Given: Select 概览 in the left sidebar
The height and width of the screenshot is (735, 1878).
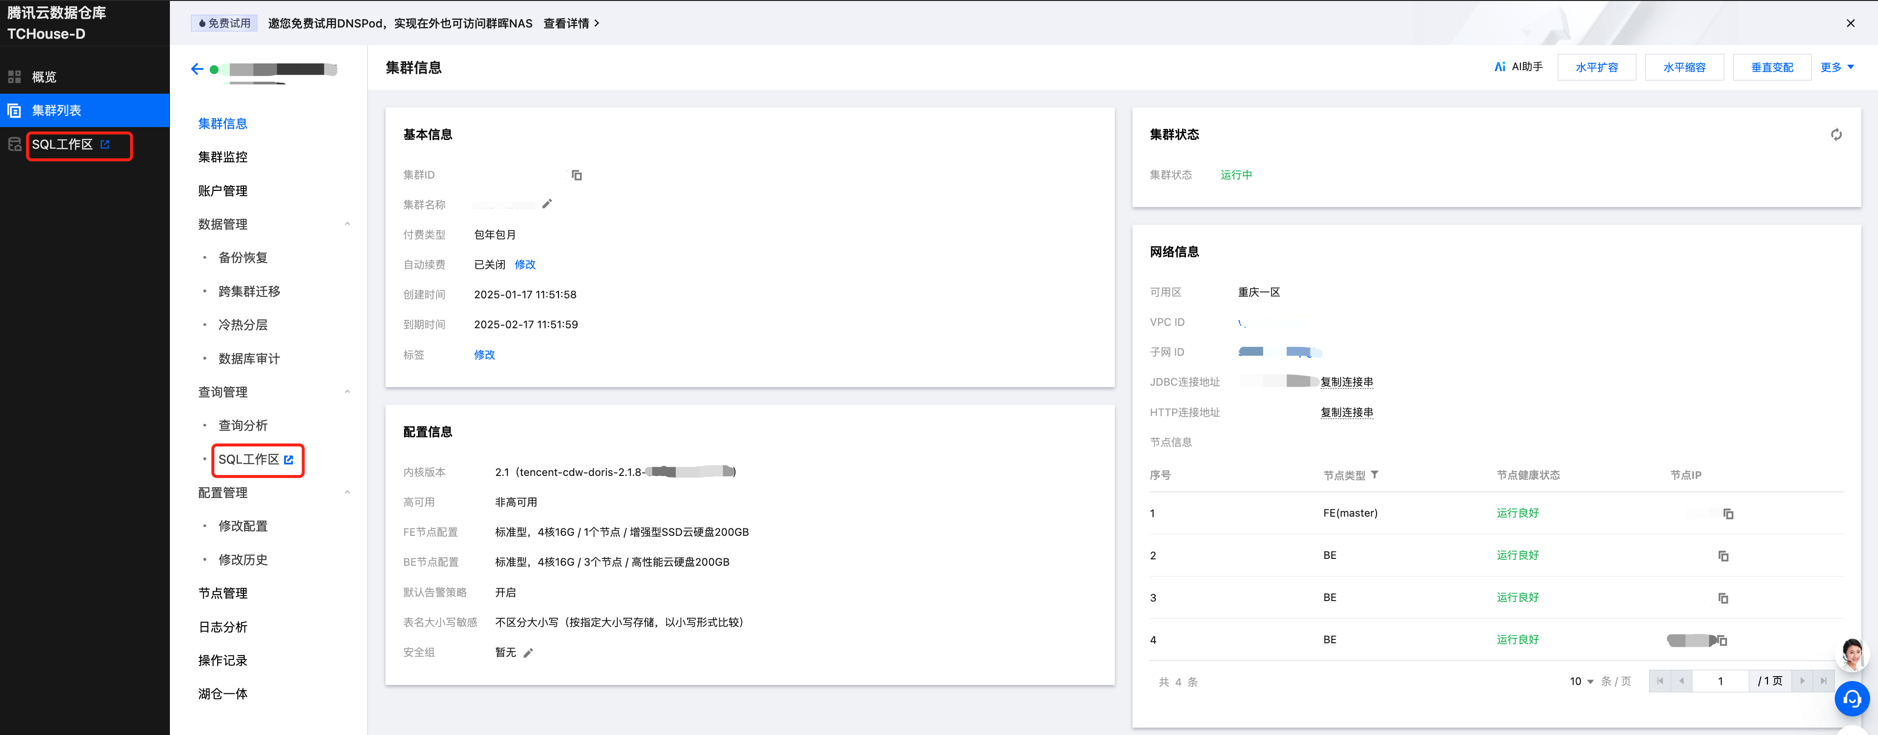Looking at the screenshot, I should [44, 77].
